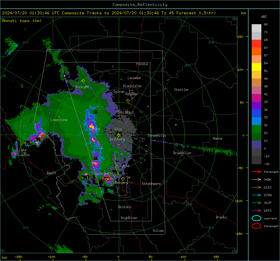Click the Hanna town label
The width and height of the screenshot is (280, 261).
(x=217, y=138)
